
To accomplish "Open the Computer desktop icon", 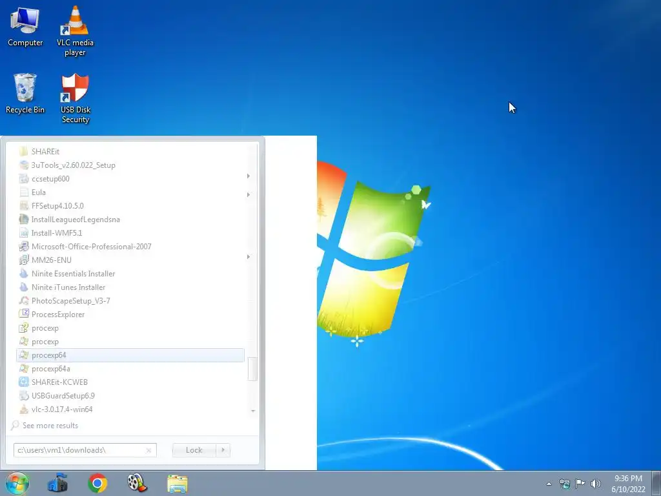I will [25, 26].
